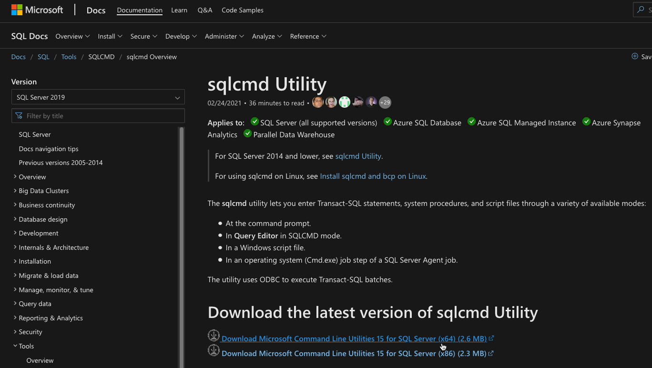The image size is (652, 368).
Task: Click the x86 download icon
Action: pyautogui.click(x=214, y=350)
